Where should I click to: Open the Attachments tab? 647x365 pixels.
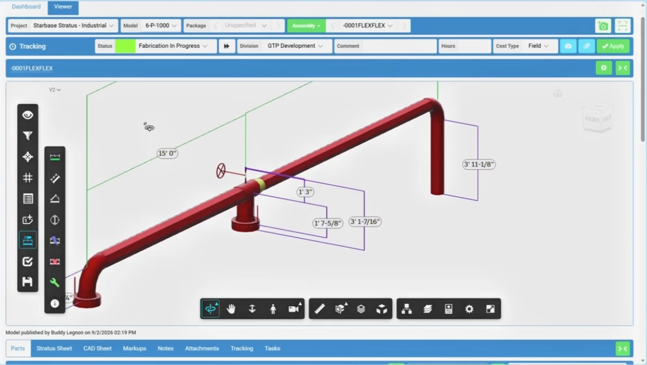click(202, 348)
